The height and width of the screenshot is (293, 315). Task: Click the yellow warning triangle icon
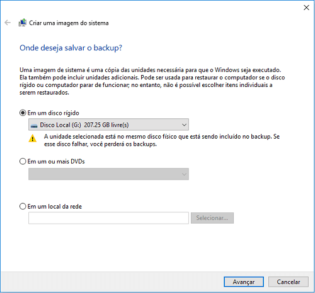click(x=33, y=139)
